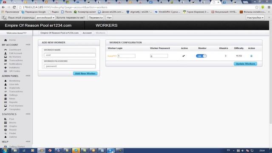Click the Empire Of Reason Pool header title
Viewport: 272px width, 153px height.
pyautogui.click(x=38, y=25)
